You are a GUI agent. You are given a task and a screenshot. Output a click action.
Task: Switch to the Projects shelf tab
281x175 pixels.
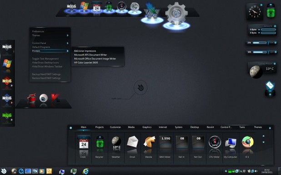[100, 127]
